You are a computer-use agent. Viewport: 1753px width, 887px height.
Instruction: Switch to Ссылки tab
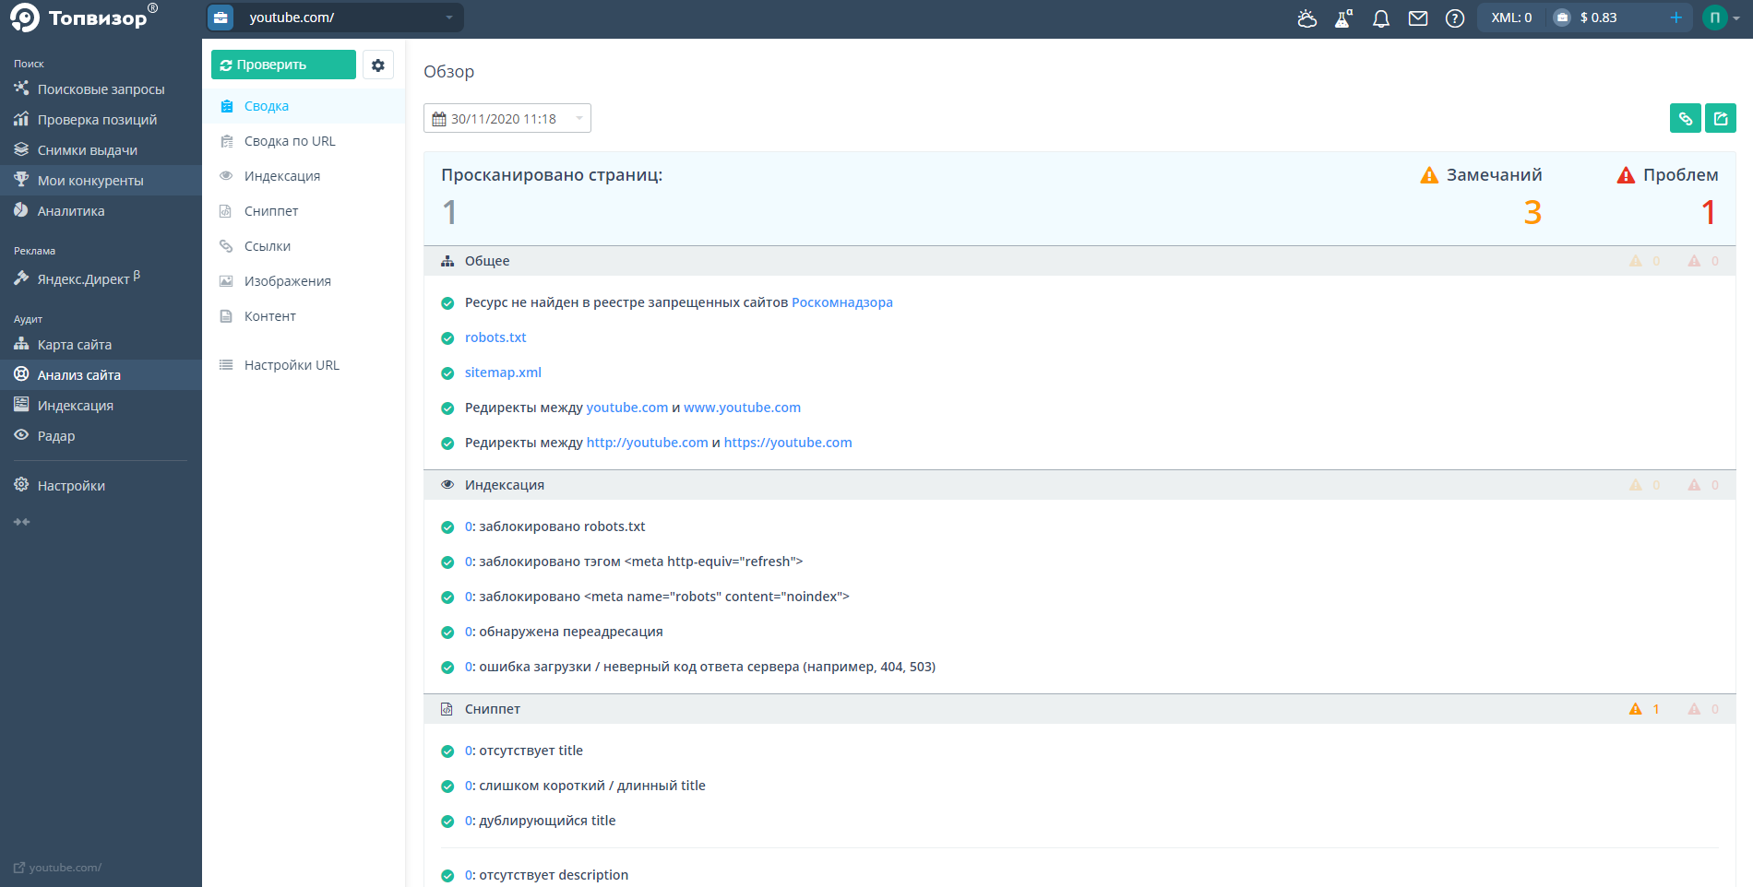coord(304,246)
